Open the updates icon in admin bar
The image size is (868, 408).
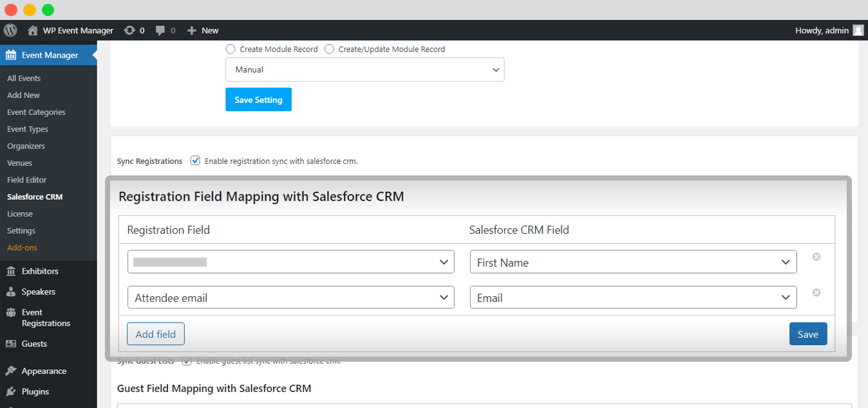129,30
